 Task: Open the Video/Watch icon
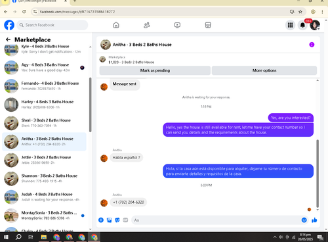[177, 25]
